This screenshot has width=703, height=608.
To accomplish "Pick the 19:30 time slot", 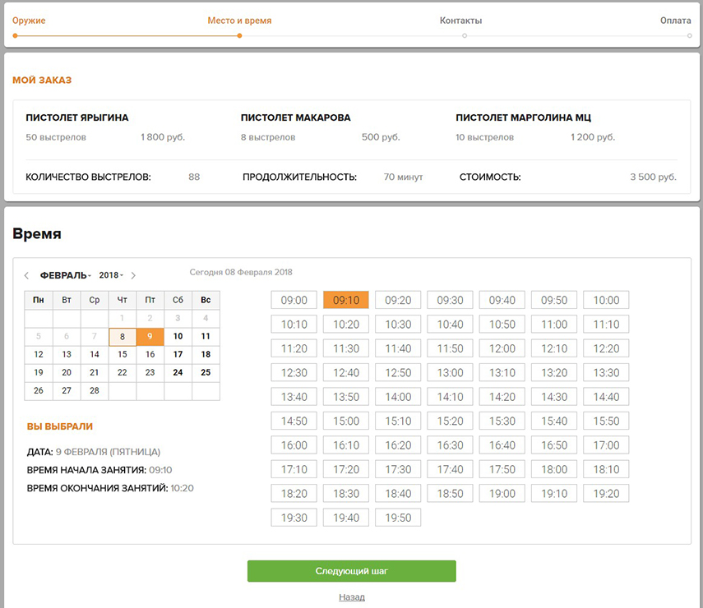I will click(x=294, y=518).
